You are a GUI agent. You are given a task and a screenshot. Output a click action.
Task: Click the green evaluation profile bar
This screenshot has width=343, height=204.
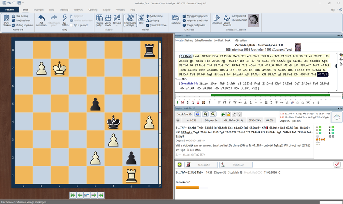[271, 95]
